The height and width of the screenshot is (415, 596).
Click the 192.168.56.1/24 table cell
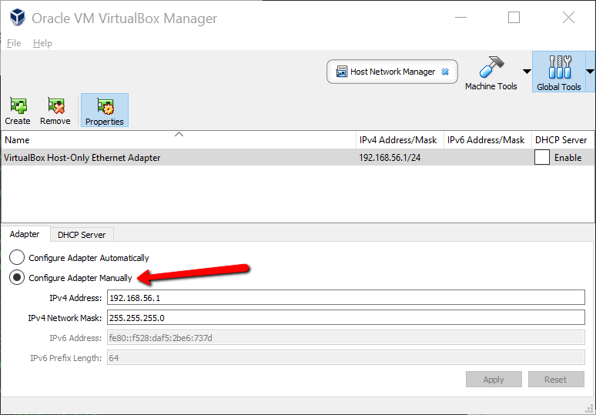[x=390, y=157]
